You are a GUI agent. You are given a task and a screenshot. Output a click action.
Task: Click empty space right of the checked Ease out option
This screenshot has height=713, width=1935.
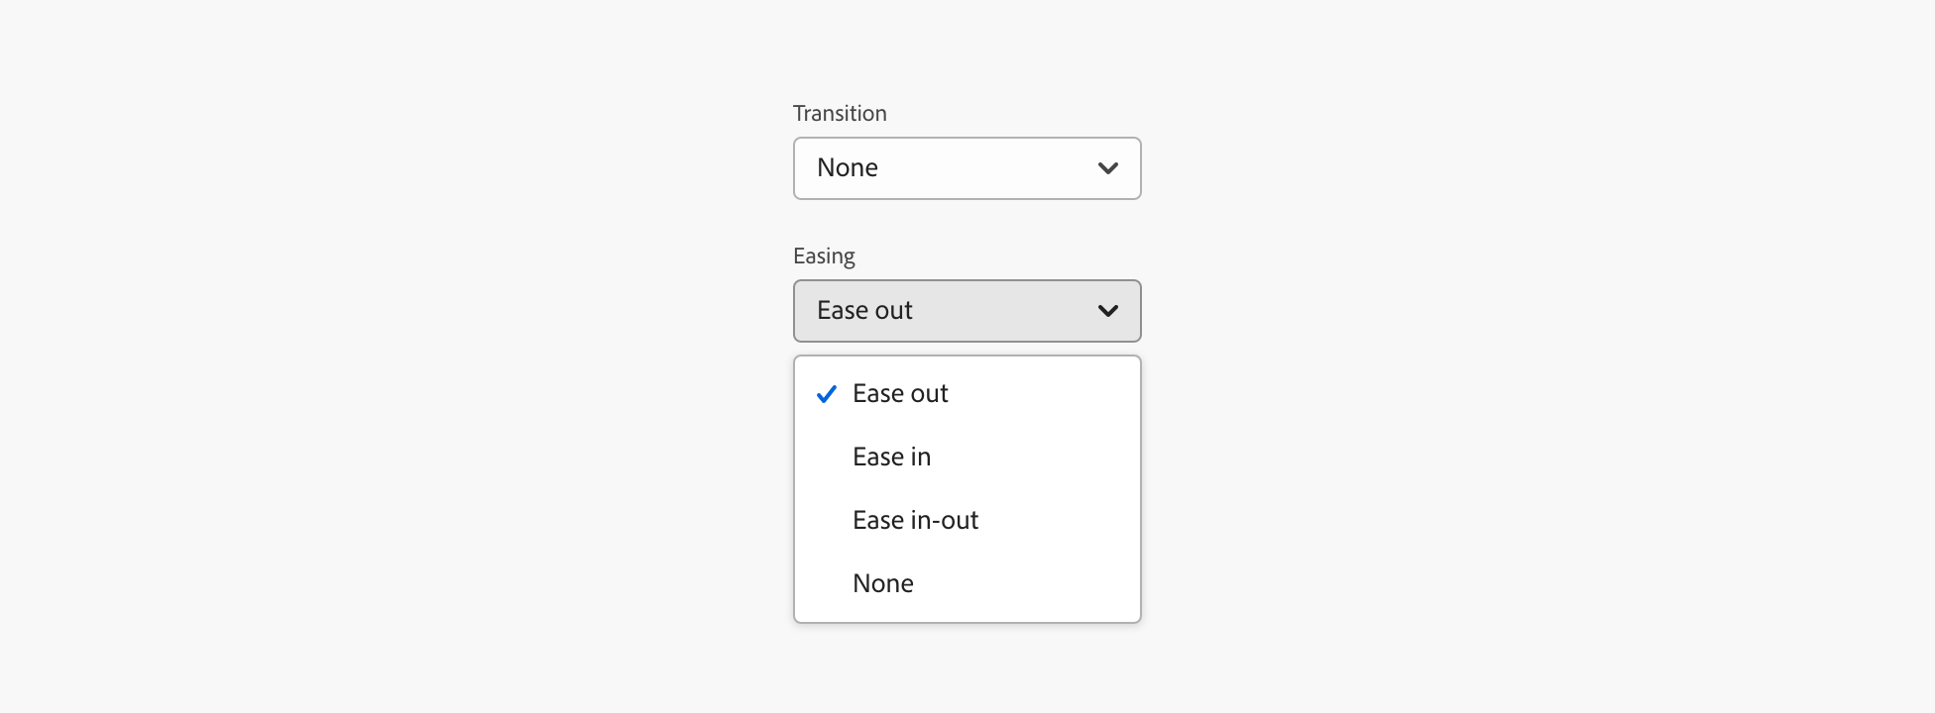1051,394
